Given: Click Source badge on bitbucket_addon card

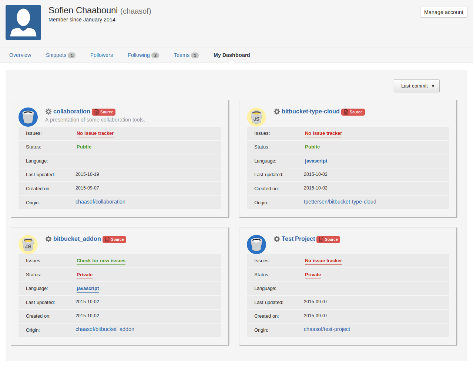Looking at the screenshot, I should coord(114,239).
